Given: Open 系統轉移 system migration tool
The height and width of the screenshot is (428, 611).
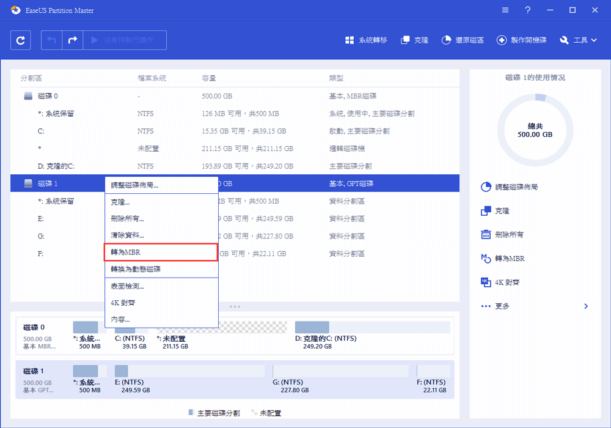Looking at the screenshot, I should tap(366, 40).
